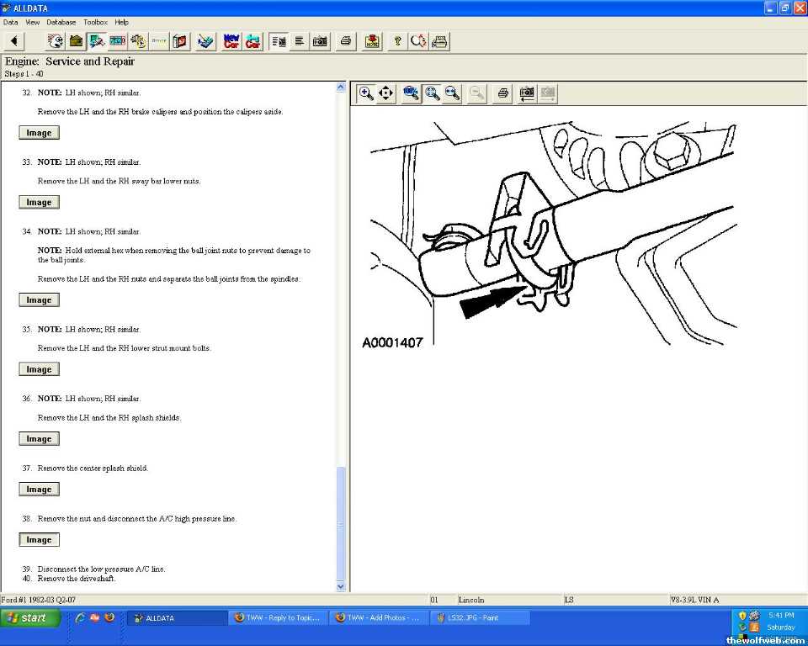Click the back arrow in main toolbar

[x=14, y=41]
